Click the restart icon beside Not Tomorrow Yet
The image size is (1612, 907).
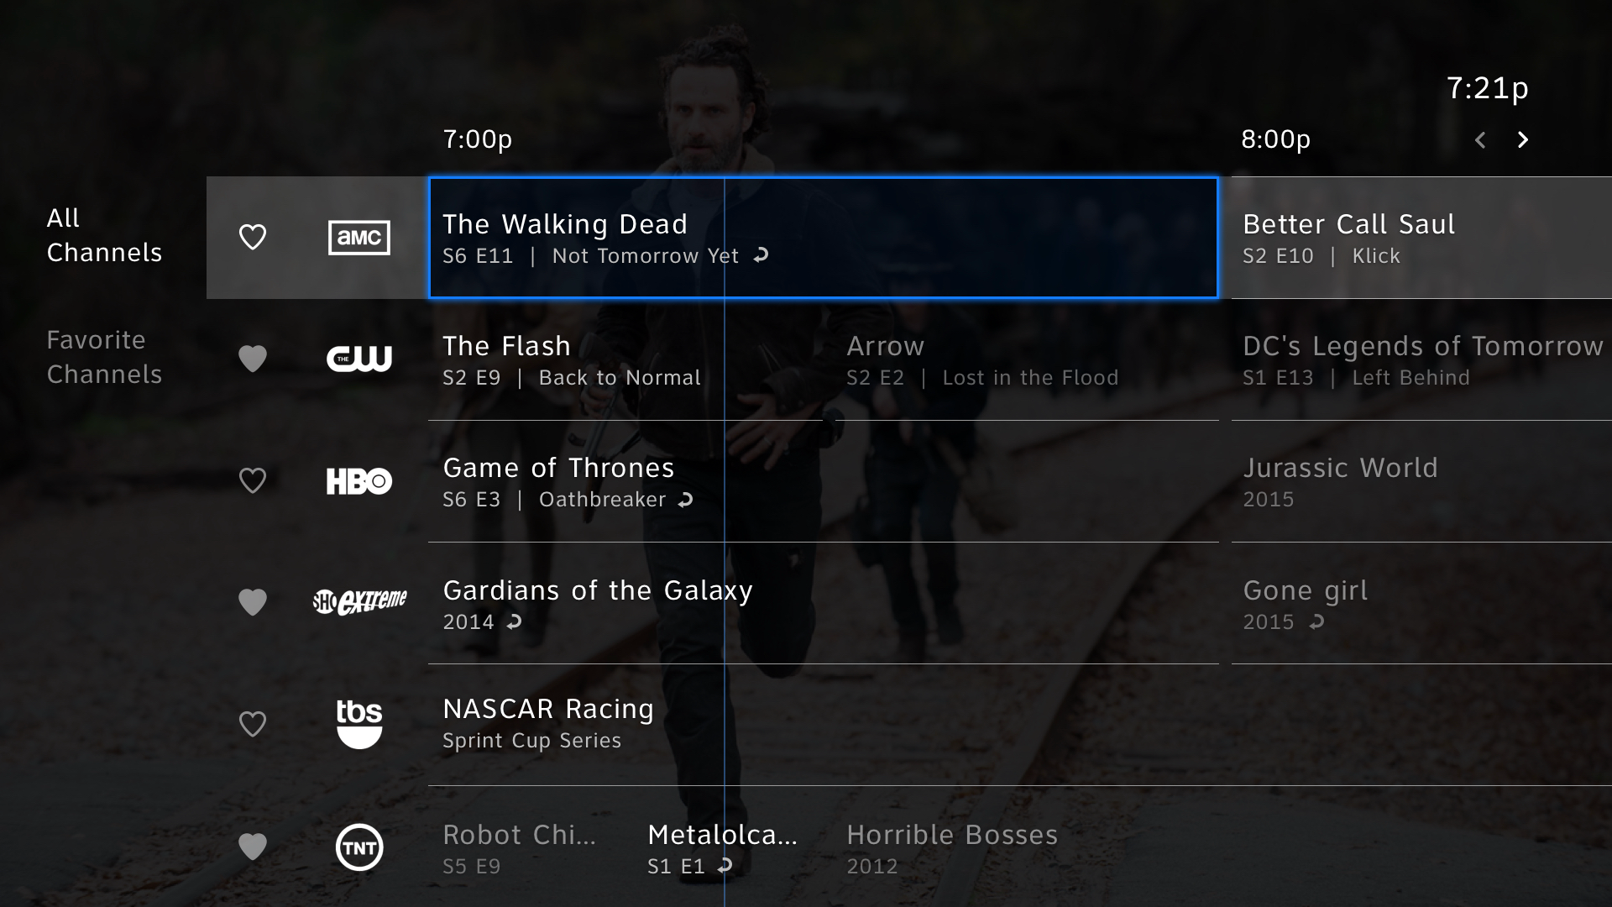[x=762, y=255]
